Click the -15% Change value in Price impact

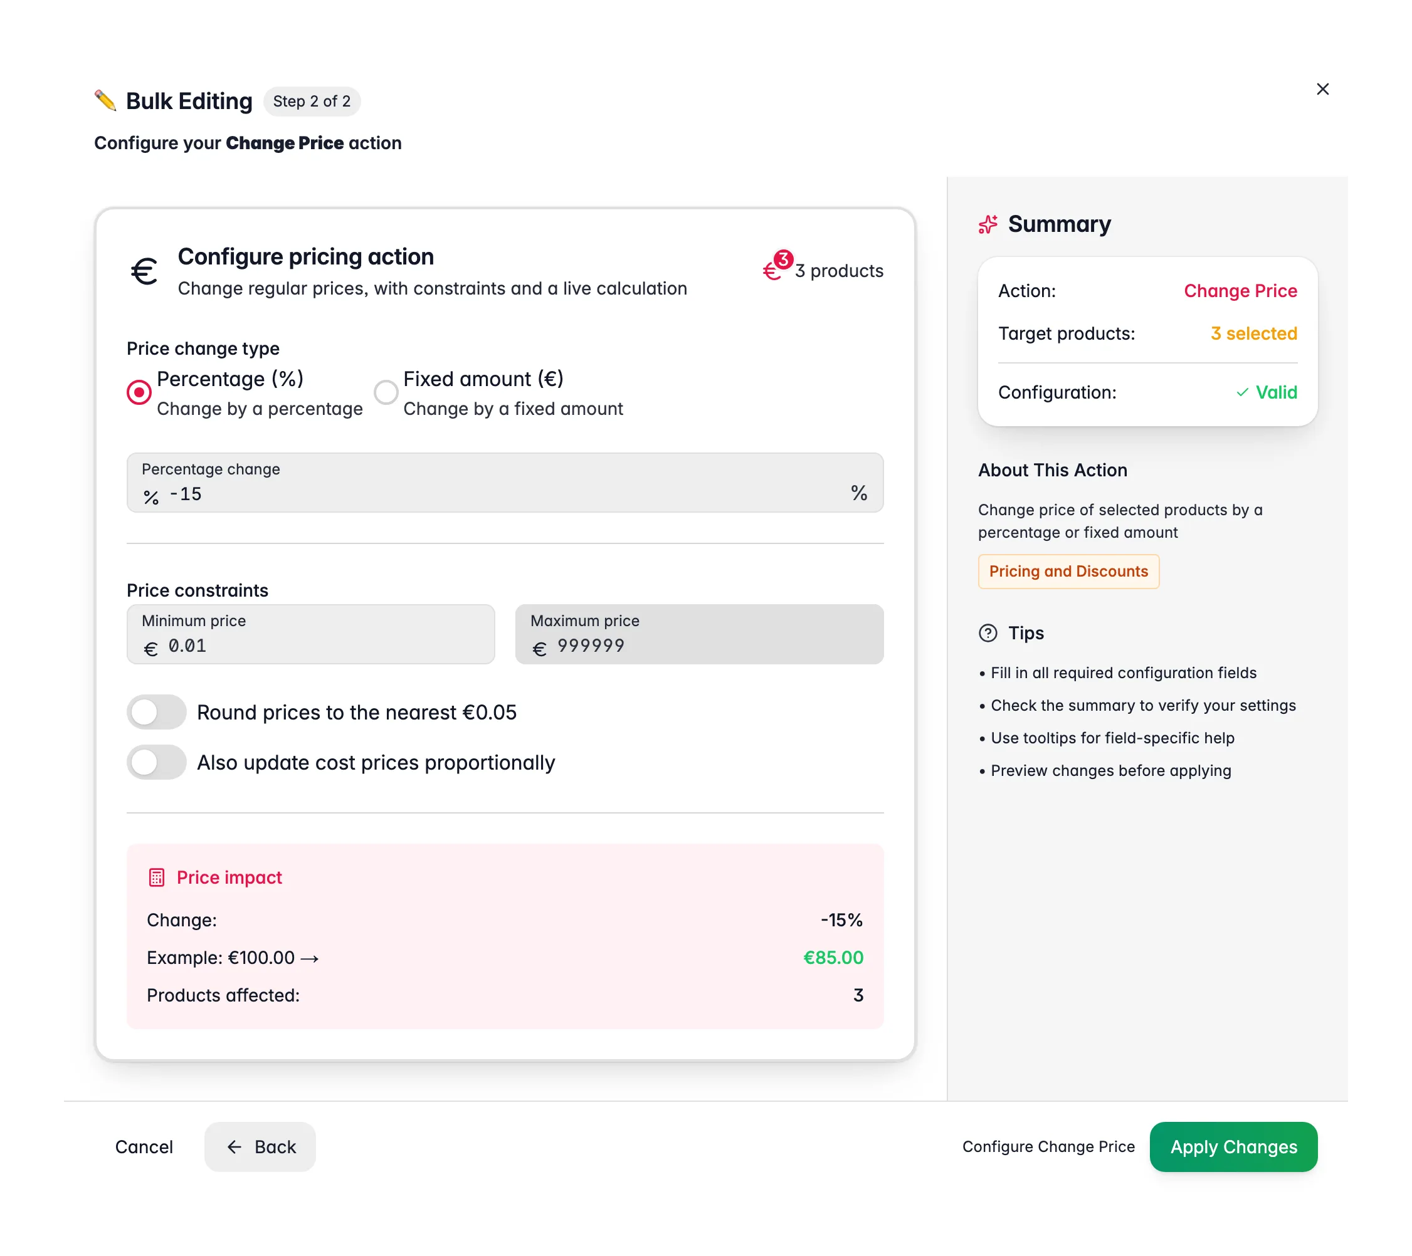pos(841,921)
